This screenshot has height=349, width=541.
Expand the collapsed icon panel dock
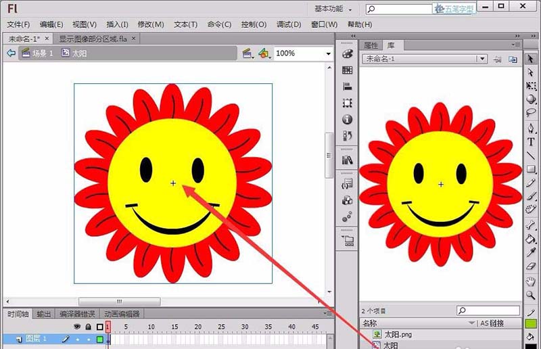pyautogui.click(x=353, y=36)
